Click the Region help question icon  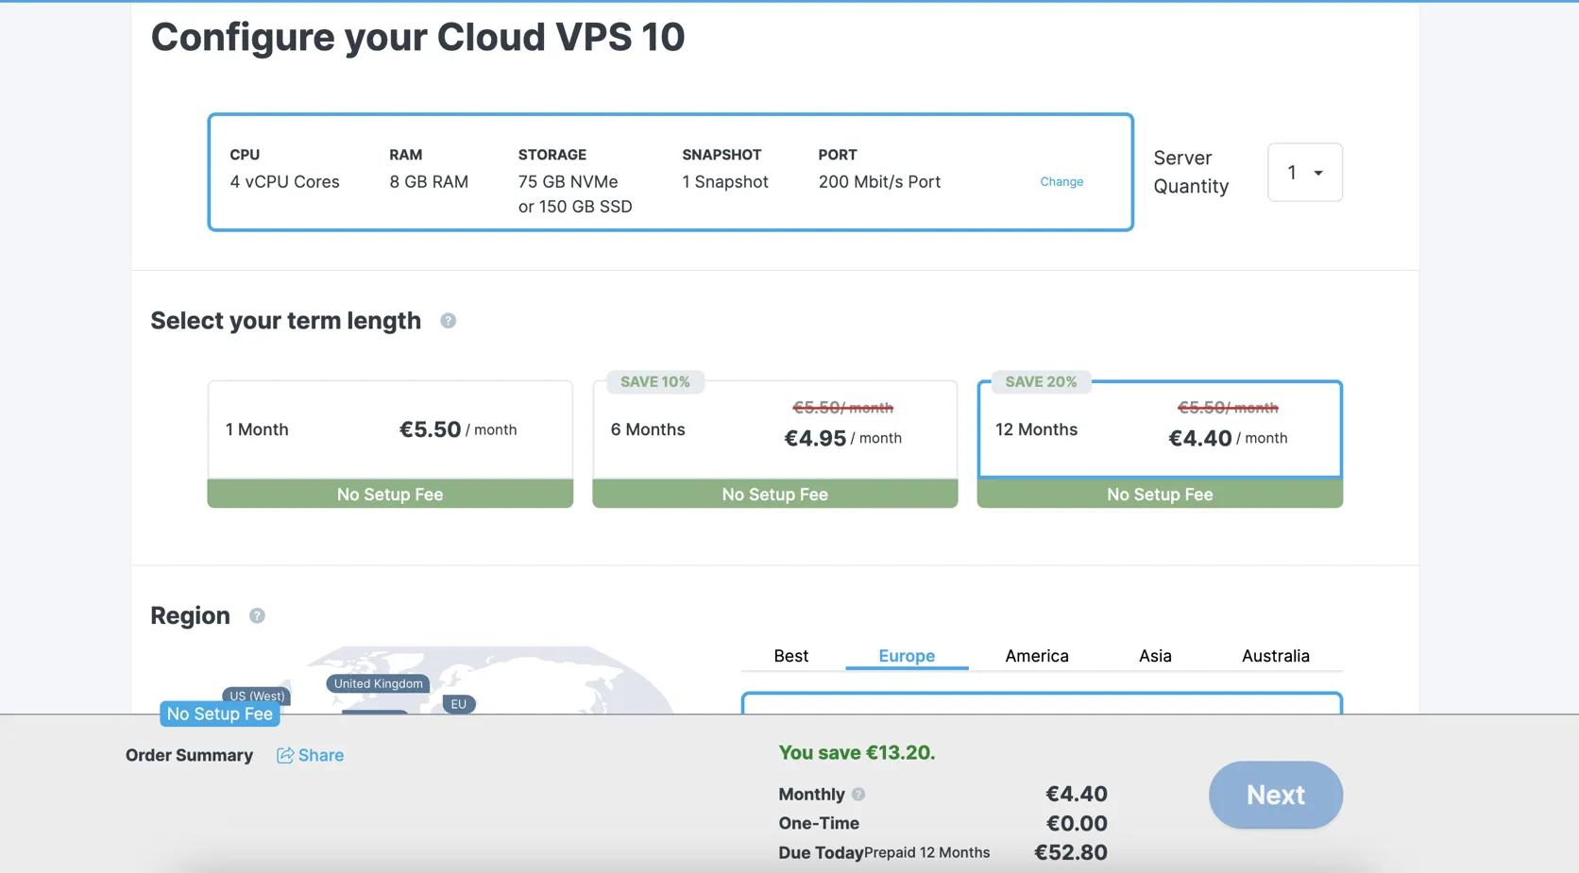(x=257, y=615)
